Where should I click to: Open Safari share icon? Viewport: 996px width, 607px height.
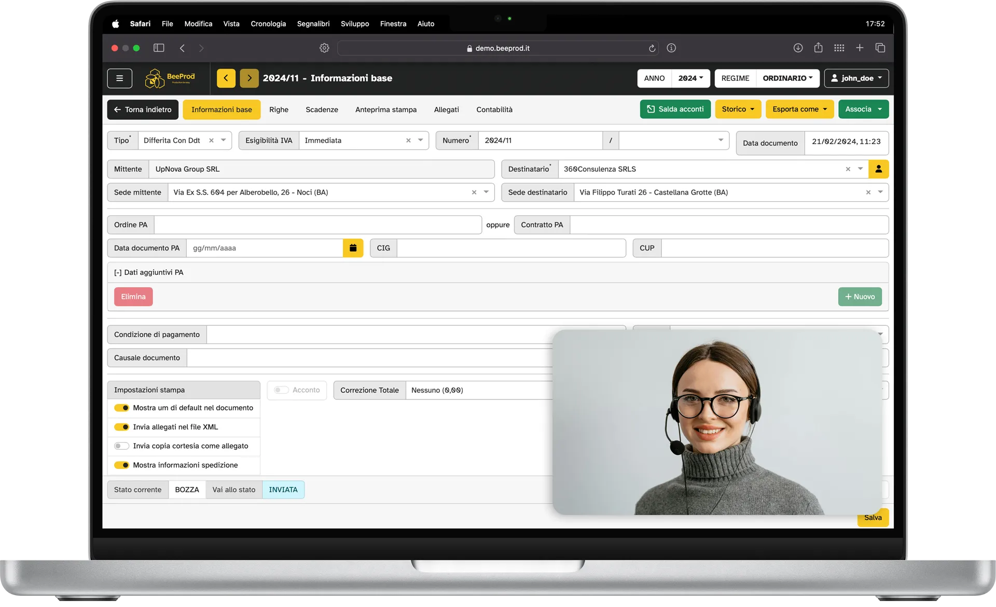click(818, 48)
